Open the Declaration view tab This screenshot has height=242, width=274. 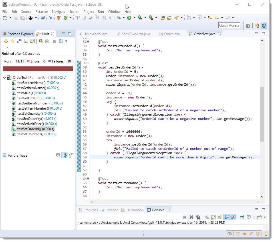tap(133, 210)
